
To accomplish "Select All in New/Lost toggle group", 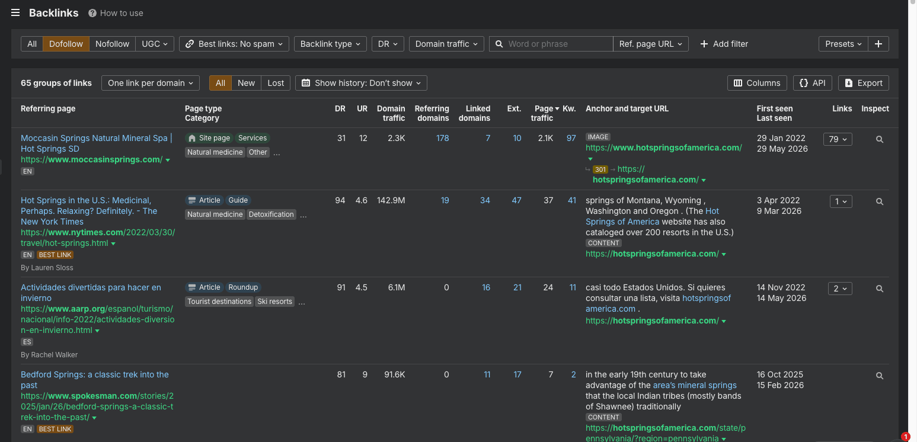I will click(x=221, y=83).
